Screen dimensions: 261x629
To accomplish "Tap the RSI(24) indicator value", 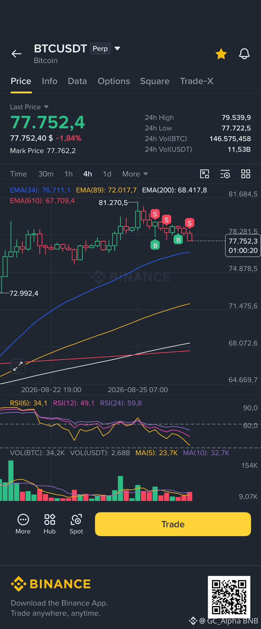I will [121, 403].
